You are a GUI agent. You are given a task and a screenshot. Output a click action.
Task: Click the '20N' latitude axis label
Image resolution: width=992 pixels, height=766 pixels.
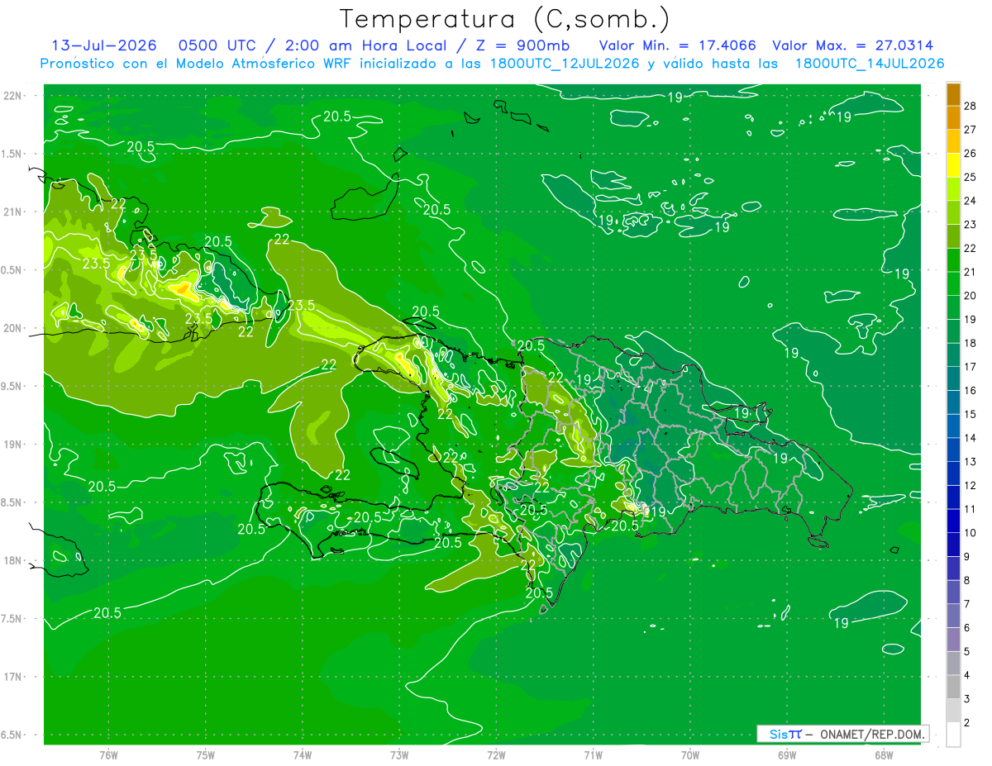point(12,328)
